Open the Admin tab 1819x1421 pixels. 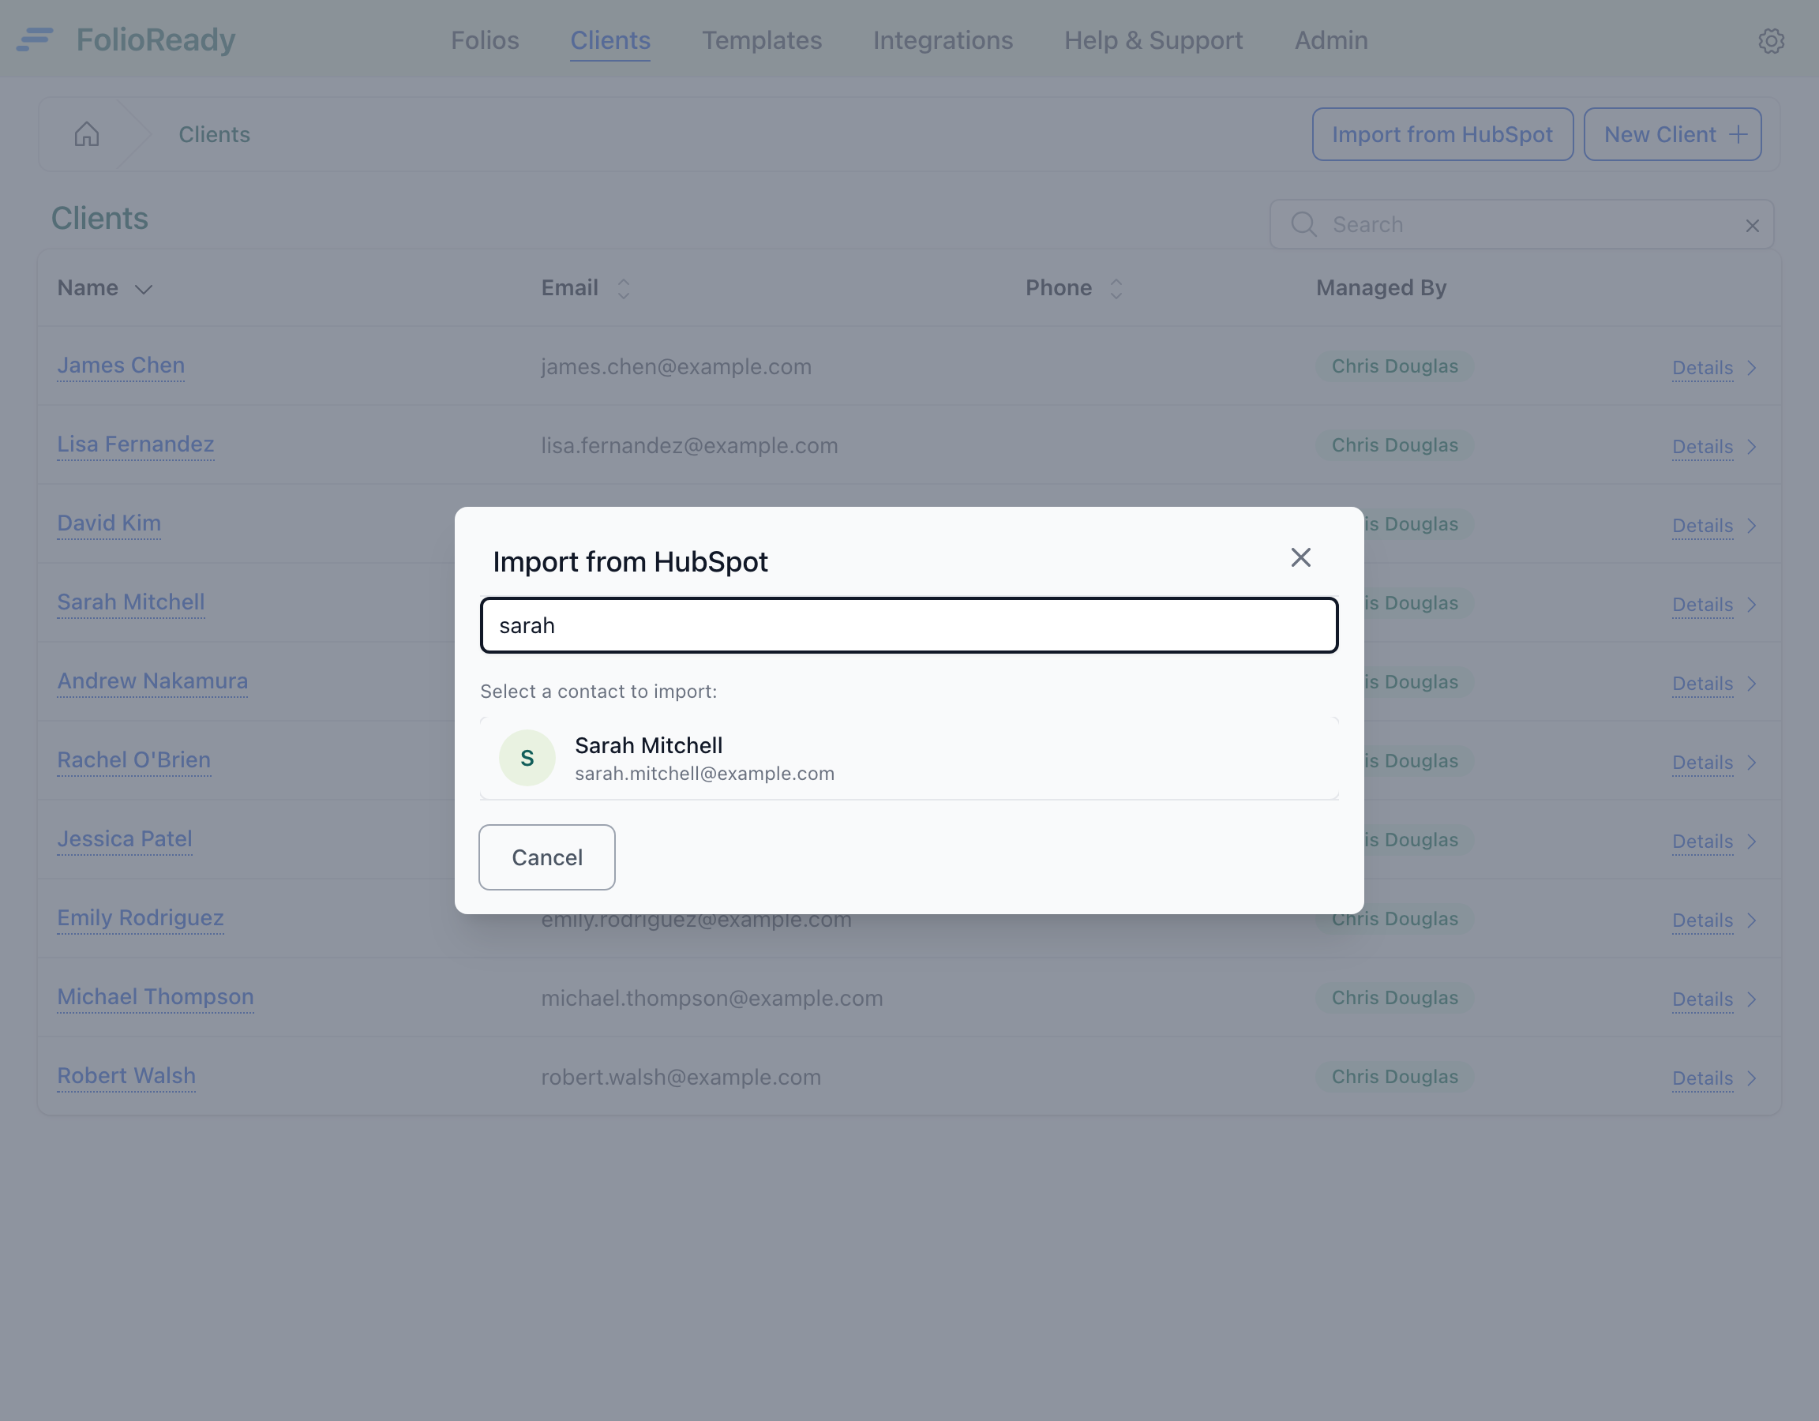(x=1330, y=40)
